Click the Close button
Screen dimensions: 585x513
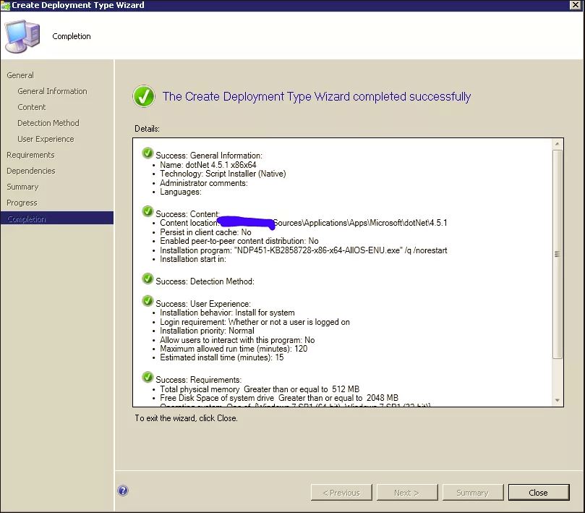[x=539, y=493]
